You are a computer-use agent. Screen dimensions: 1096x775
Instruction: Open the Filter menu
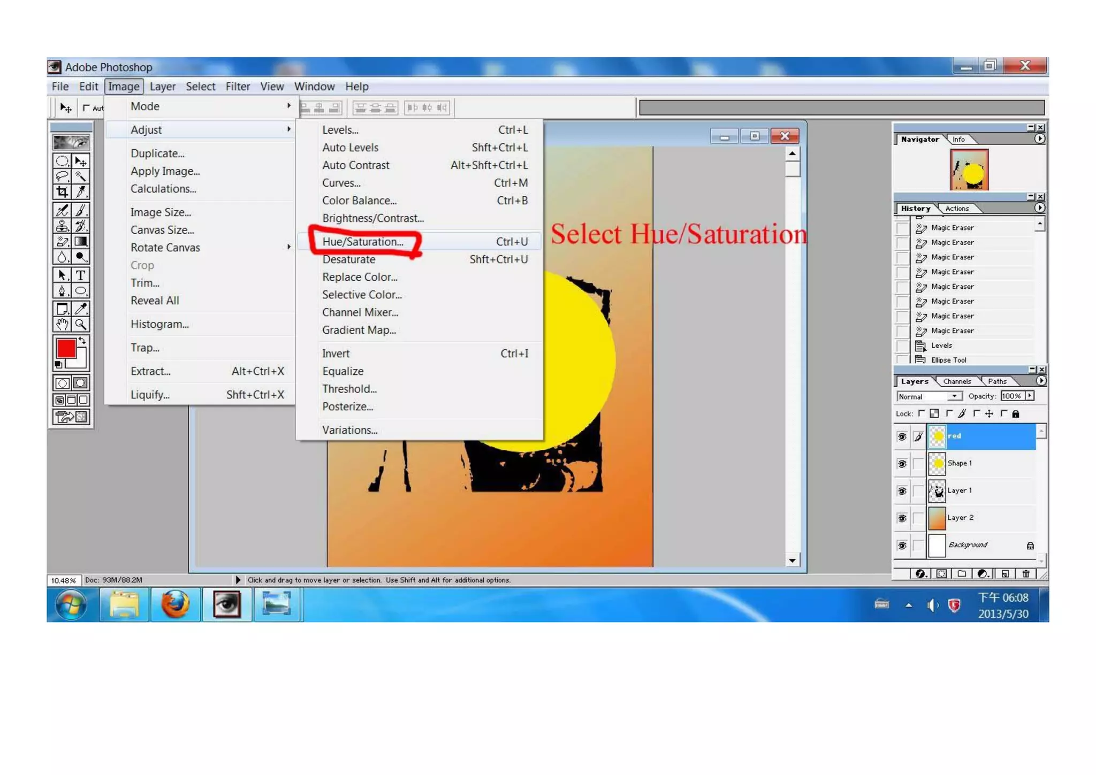coord(238,87)
